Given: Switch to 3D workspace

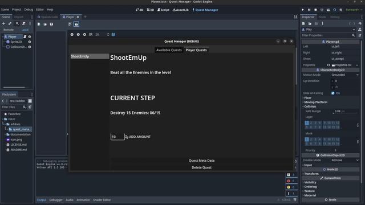Looking at the screenshot, I should (151, 10).
